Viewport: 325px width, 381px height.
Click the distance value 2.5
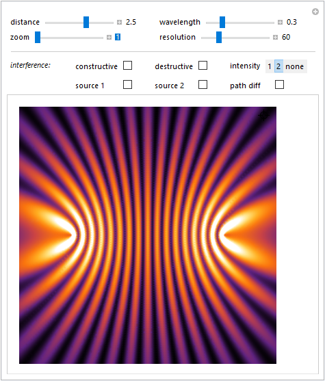pos(131,22)
